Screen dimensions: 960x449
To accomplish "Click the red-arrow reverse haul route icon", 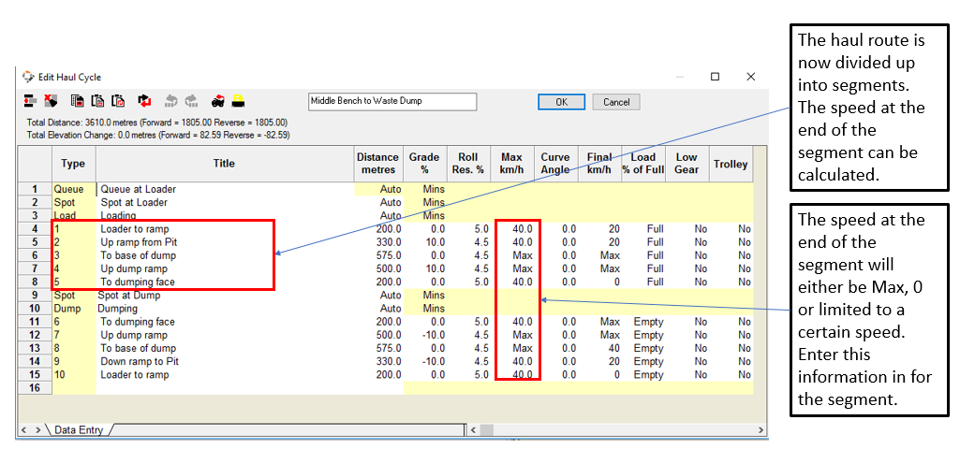I will tap(145, 102).
